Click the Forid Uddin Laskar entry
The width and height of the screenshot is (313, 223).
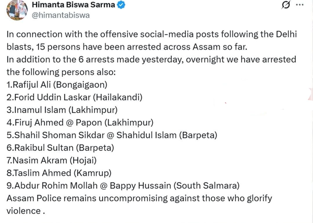tap(74, 97)
